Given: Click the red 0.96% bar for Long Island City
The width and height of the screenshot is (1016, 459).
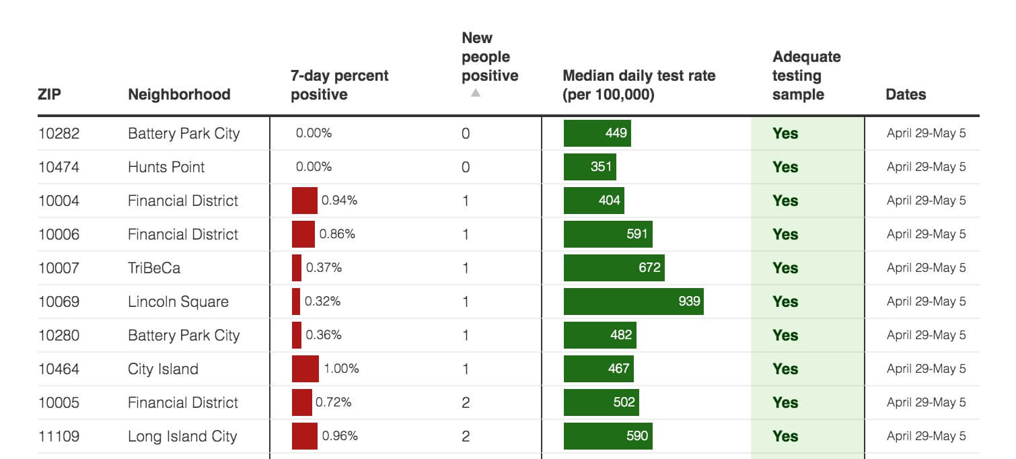Looking at the screenshot, I should pyautogui.click(x=304, y=436).
